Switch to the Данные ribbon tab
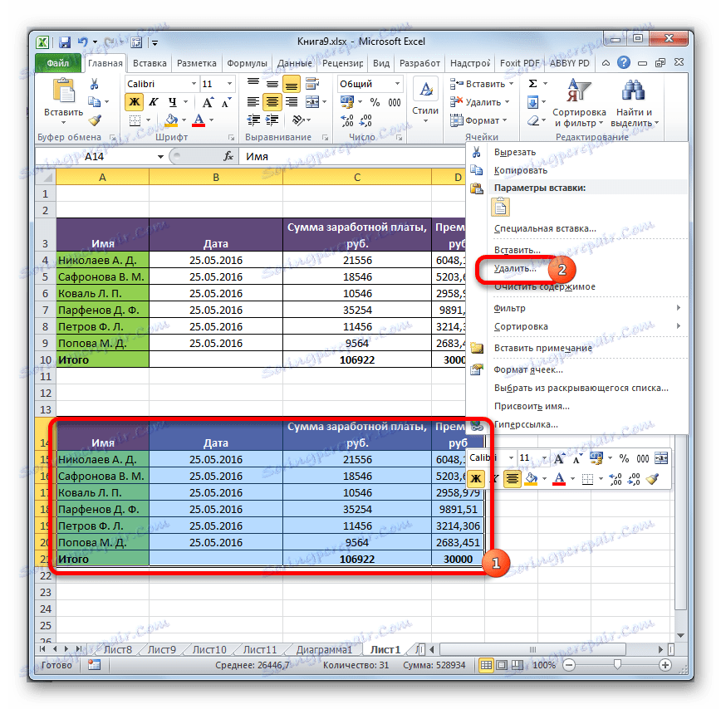The width and height of the screenshot is (721, 709). [295, 63]
